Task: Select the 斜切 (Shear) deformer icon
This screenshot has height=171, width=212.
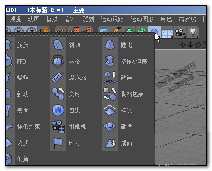Action: click(x=58, y=45)
